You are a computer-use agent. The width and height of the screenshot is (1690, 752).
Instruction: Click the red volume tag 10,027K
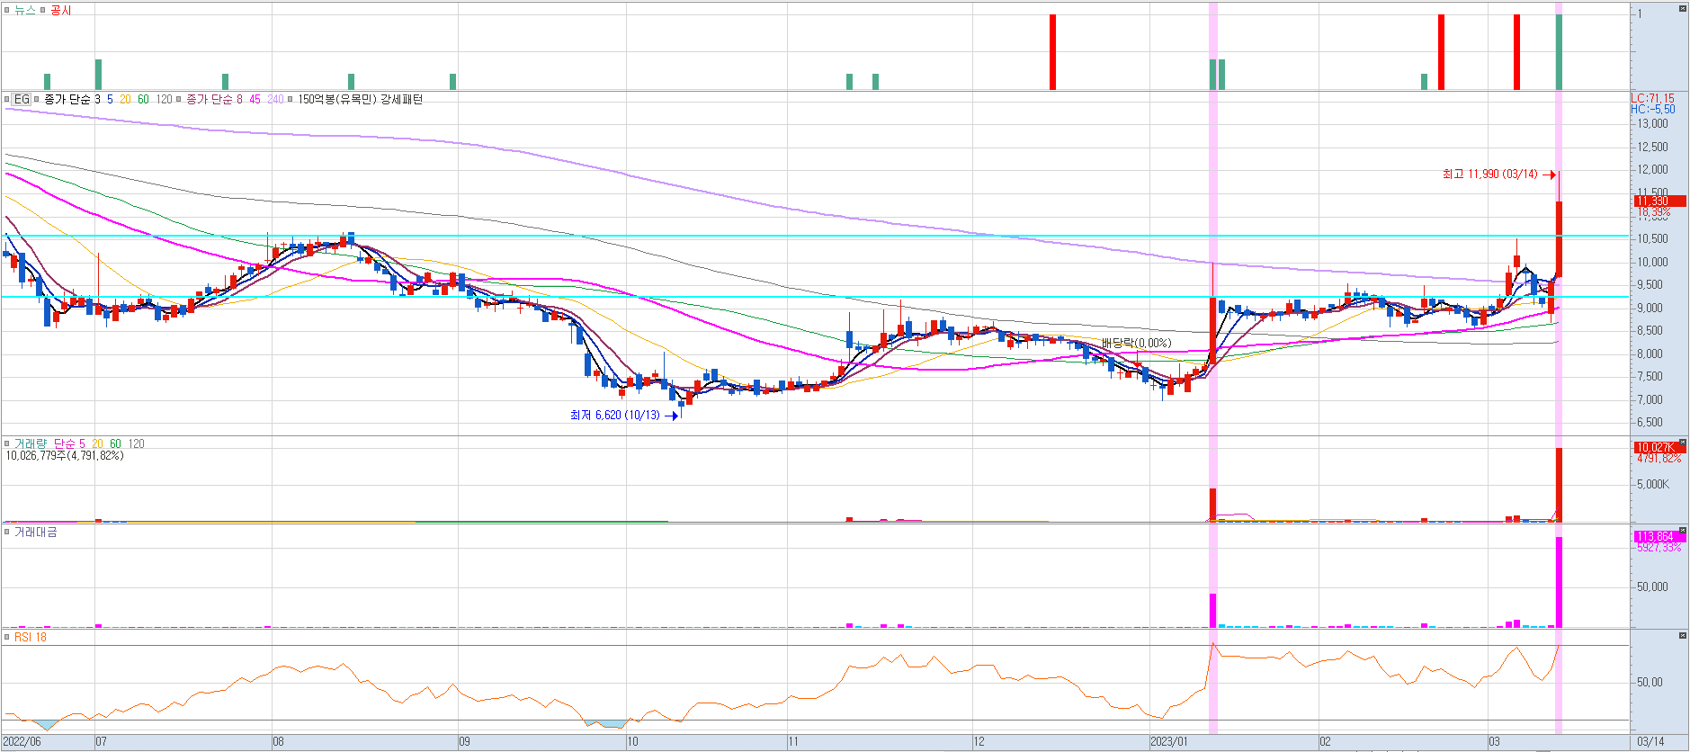(1659, 447)
